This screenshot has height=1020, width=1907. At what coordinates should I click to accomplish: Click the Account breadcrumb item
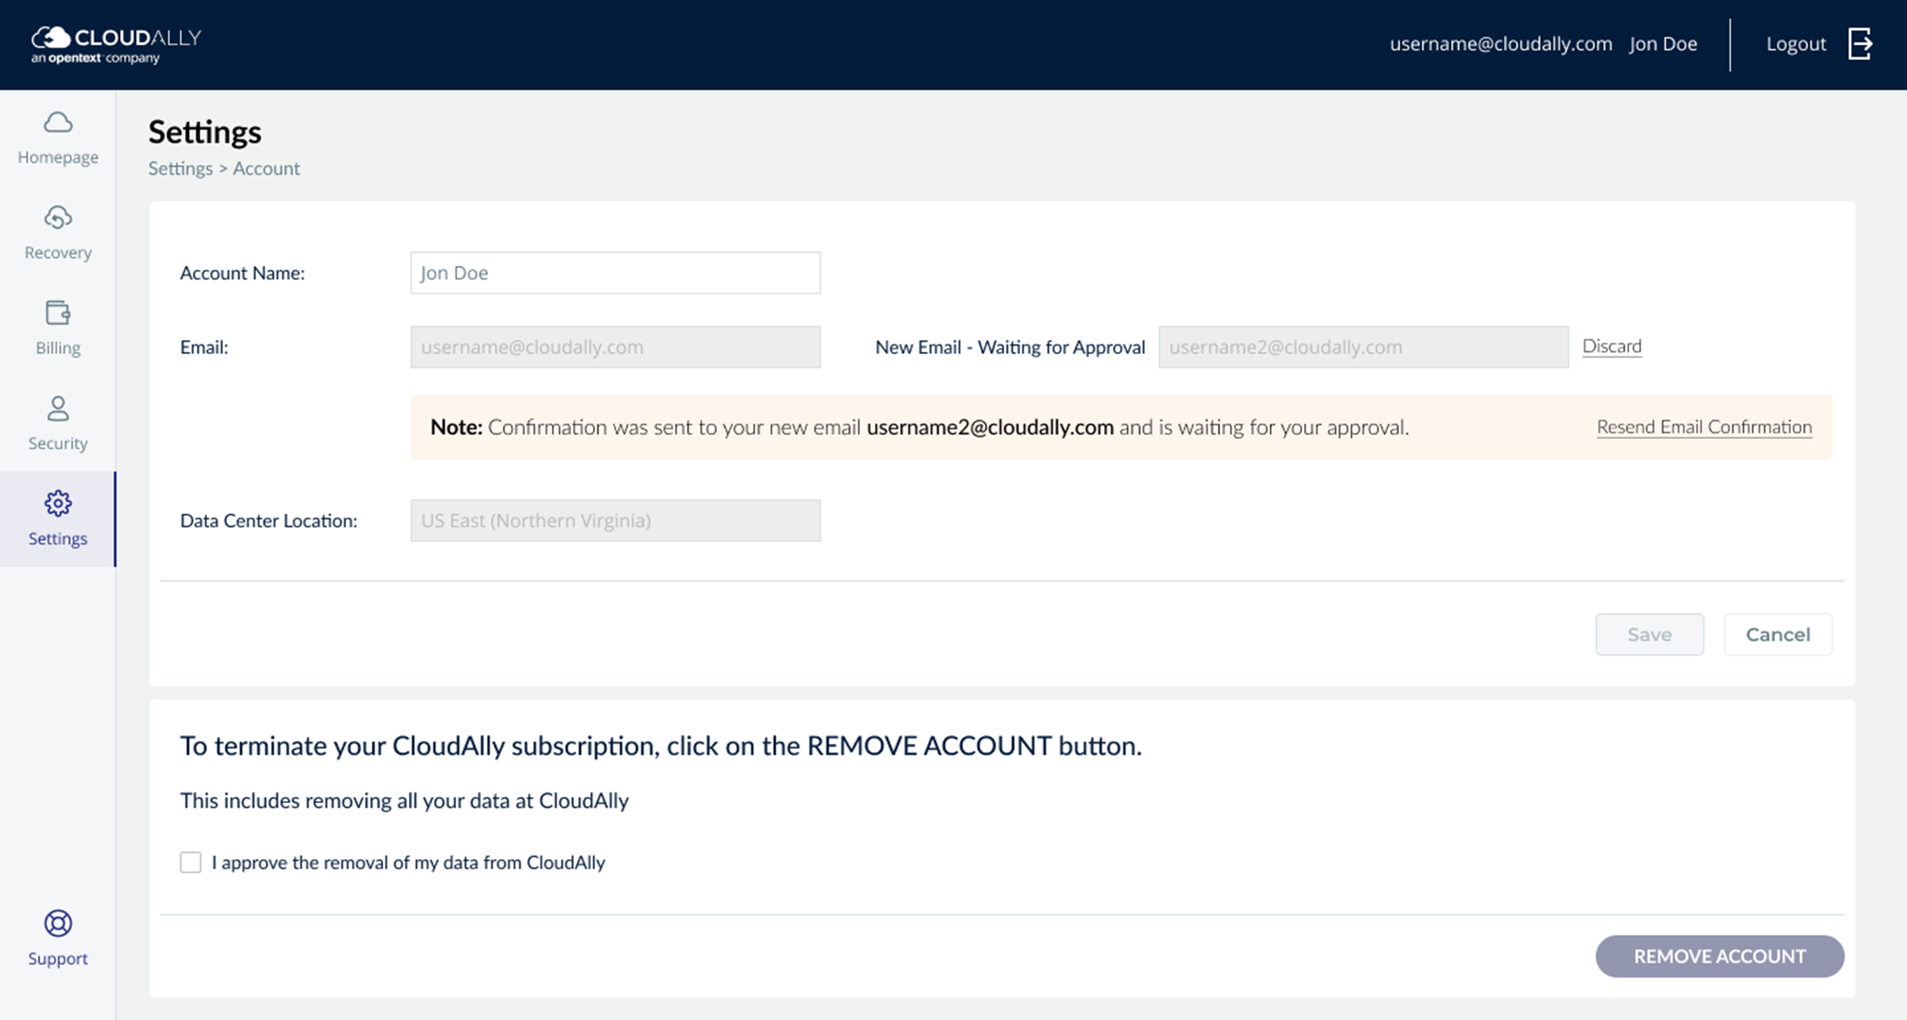coord(266,168)
